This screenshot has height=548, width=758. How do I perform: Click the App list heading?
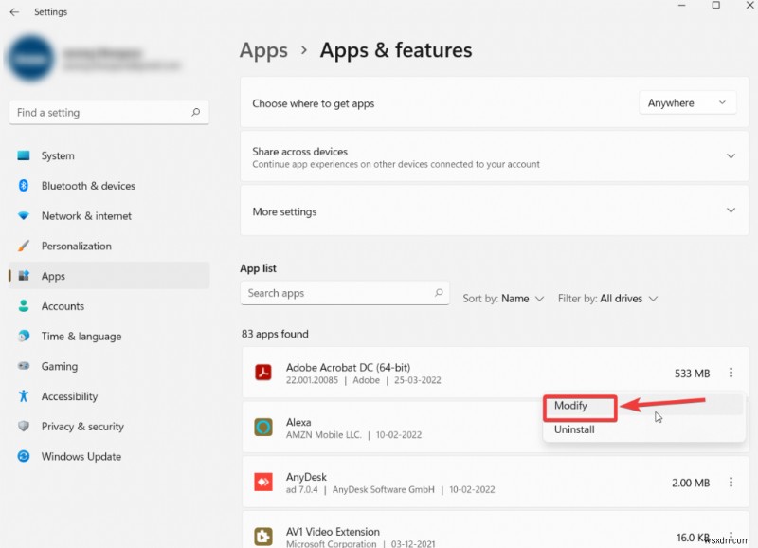point(258,268)
